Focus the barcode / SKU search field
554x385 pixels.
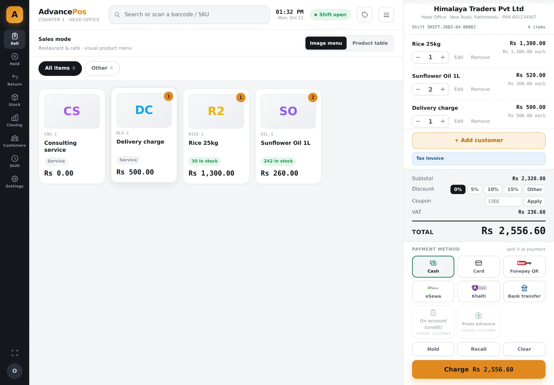pos(189,15)
